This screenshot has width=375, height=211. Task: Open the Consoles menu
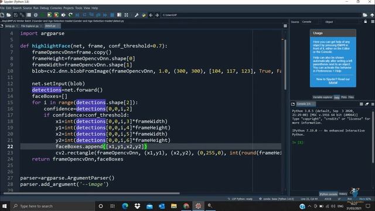click(x=56, y=8)
